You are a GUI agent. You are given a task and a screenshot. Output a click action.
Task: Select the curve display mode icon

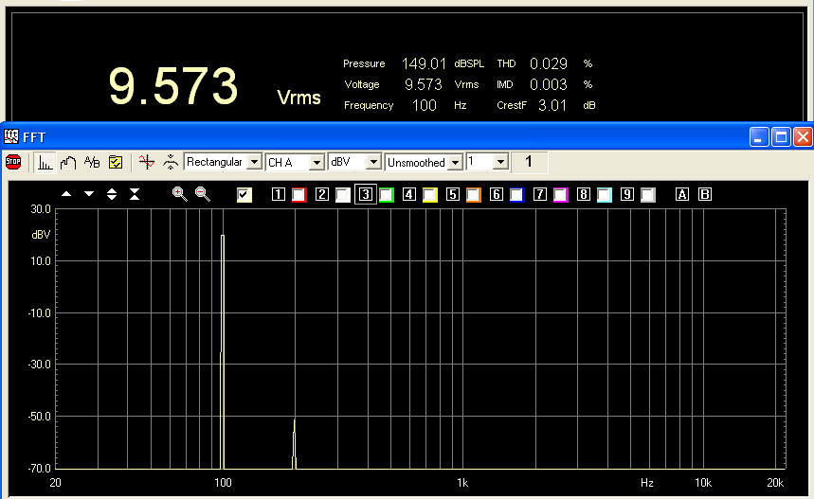point(68,162)
